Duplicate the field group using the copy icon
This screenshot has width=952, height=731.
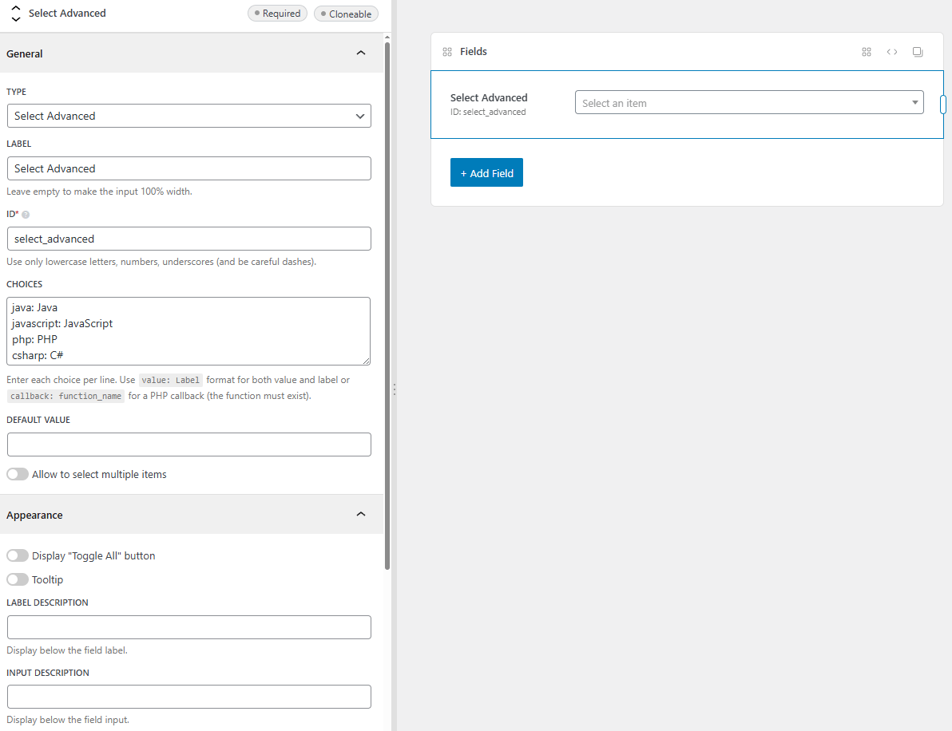917,51
